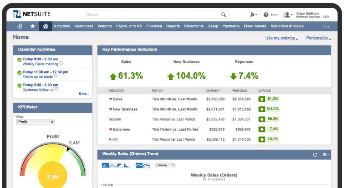Click the green check for Customer follow up
This screenshot has width=344, height=188.
click(19, 86)
